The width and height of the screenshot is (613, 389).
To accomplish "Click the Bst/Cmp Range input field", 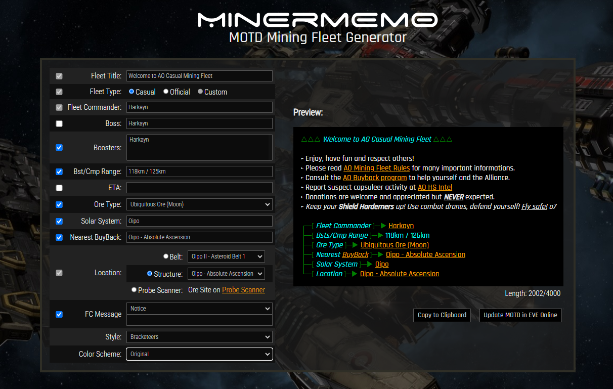I will 199,171.
